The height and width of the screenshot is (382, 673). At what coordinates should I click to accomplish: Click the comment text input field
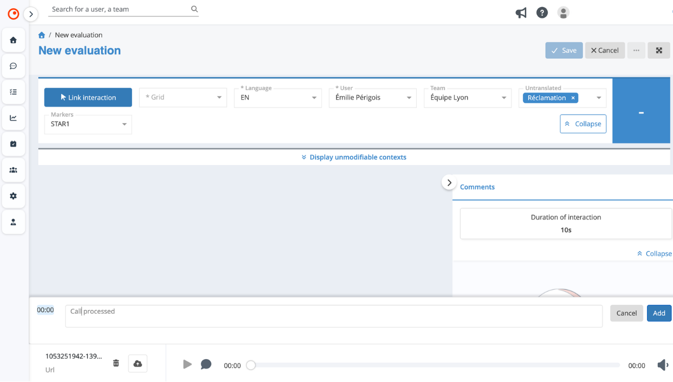pyautogui.click(x=334, y=316)
